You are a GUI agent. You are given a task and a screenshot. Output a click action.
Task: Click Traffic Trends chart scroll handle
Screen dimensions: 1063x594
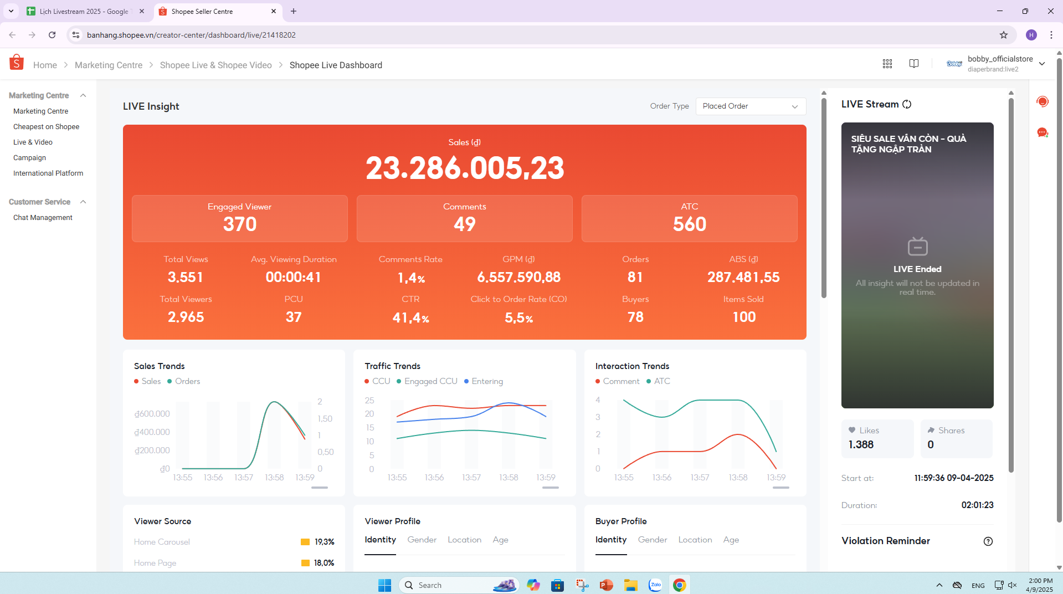pos(550,488)
